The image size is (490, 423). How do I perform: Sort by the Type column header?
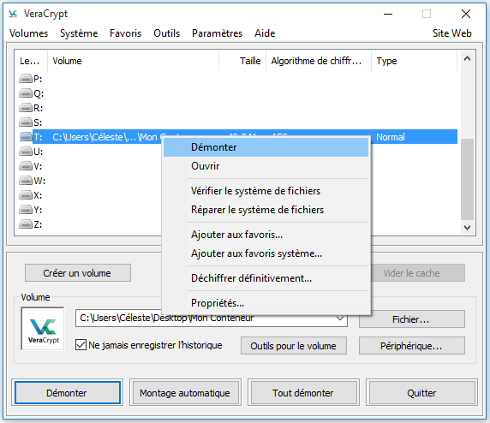coord(414,61)
